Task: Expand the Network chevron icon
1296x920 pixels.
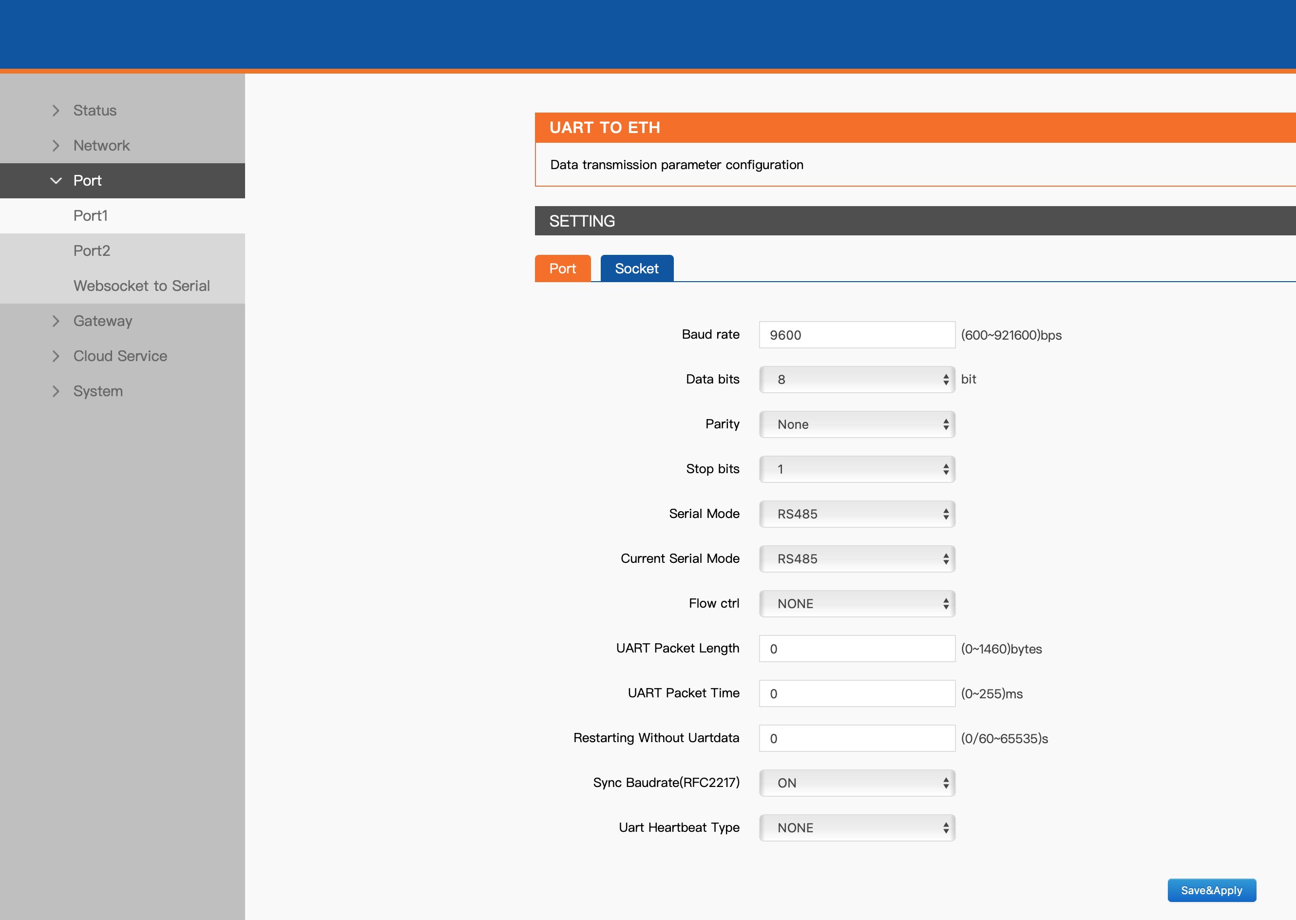Action: pyautogui.click(x=56, y=146)
